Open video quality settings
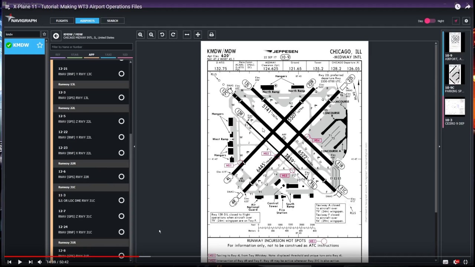Image resolution: width=475 pixels, height=267 pixels. point(456,262)
